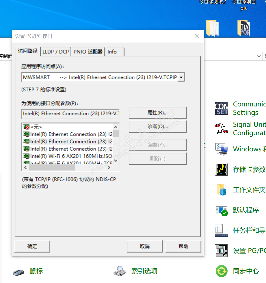Viewport: 266px width, 283px height.
Task: Open the Windows mobility center icon
Action: [x=221, y=149]
